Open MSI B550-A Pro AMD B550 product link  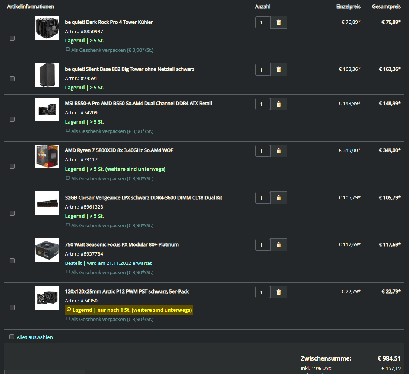[138, 103]
